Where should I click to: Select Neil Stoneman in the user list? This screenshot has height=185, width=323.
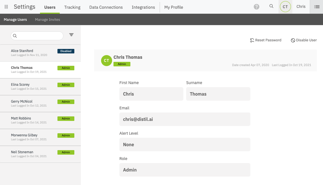click(40, 154)
